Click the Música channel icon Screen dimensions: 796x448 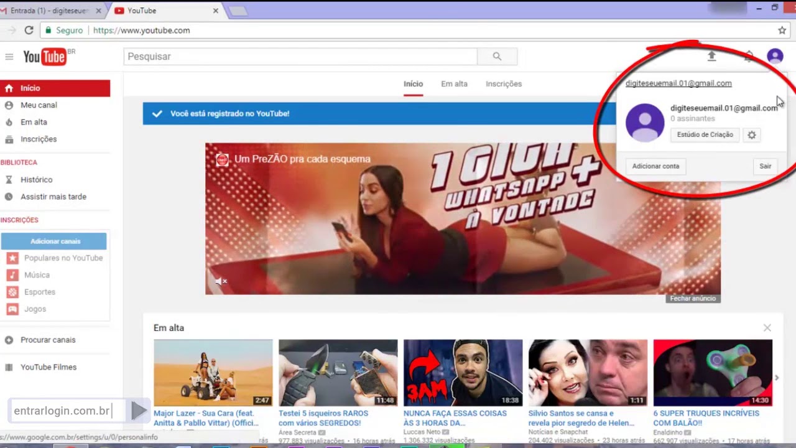click(x=12, y=275)
